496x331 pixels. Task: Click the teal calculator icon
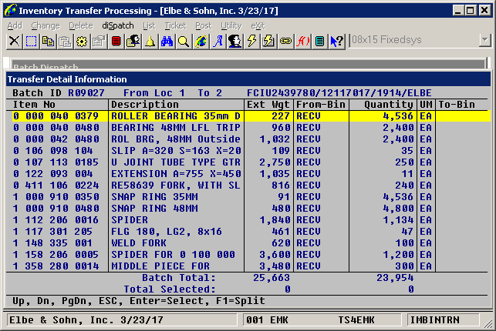pos(320,42)
